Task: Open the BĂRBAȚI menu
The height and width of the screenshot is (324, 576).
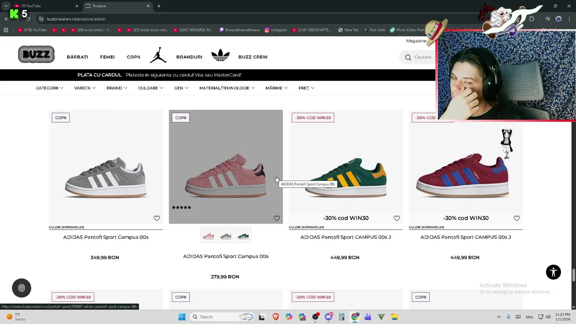Action: pyautogui.click(x=77, y=57)
